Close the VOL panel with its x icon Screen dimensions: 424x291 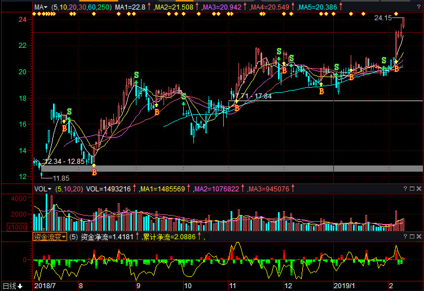click(x=418, y=190)
